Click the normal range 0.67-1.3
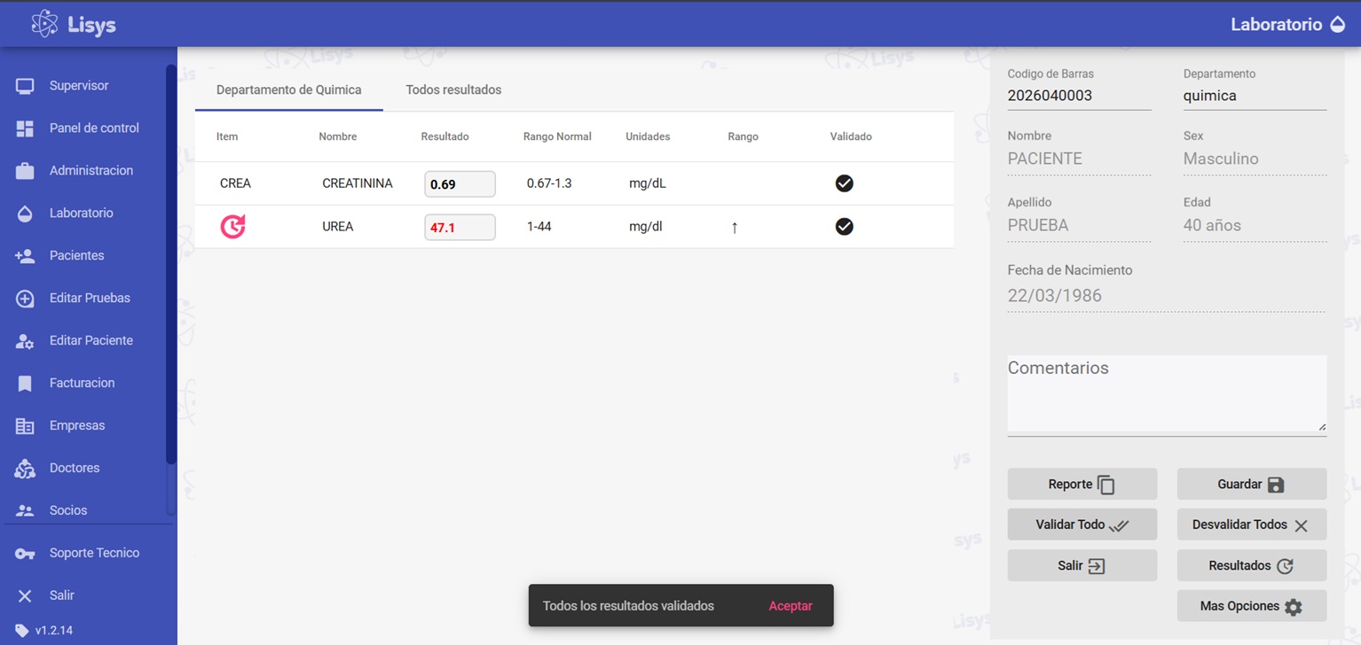Viewport: 1361px width, 645px height. (549, 183)
